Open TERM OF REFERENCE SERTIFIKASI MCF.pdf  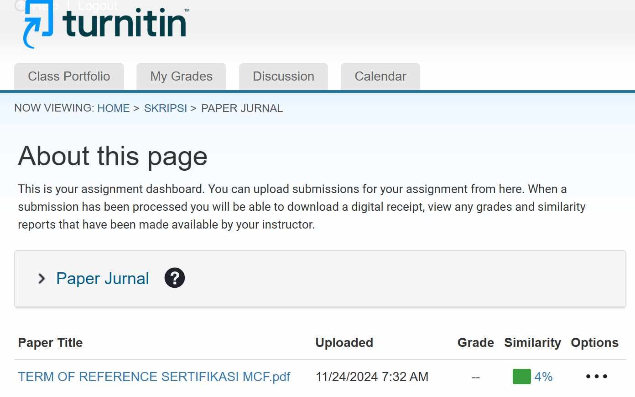click(x=154, y=377)
